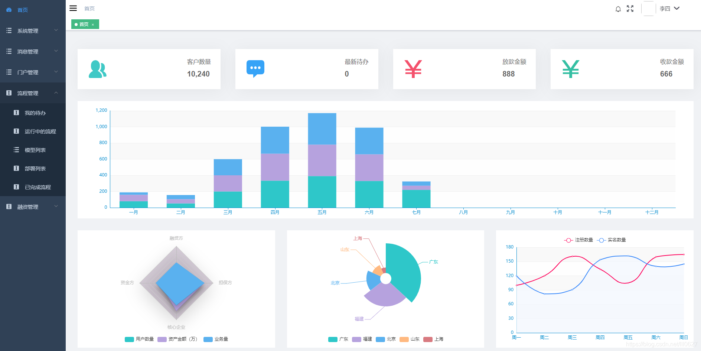The height and width of the screenshot is (351, 701).
Task: Click the 流程管理 collapse chevron
Action: (56, 92)
